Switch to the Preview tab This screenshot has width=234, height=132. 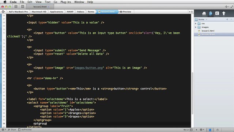[125, 12]
